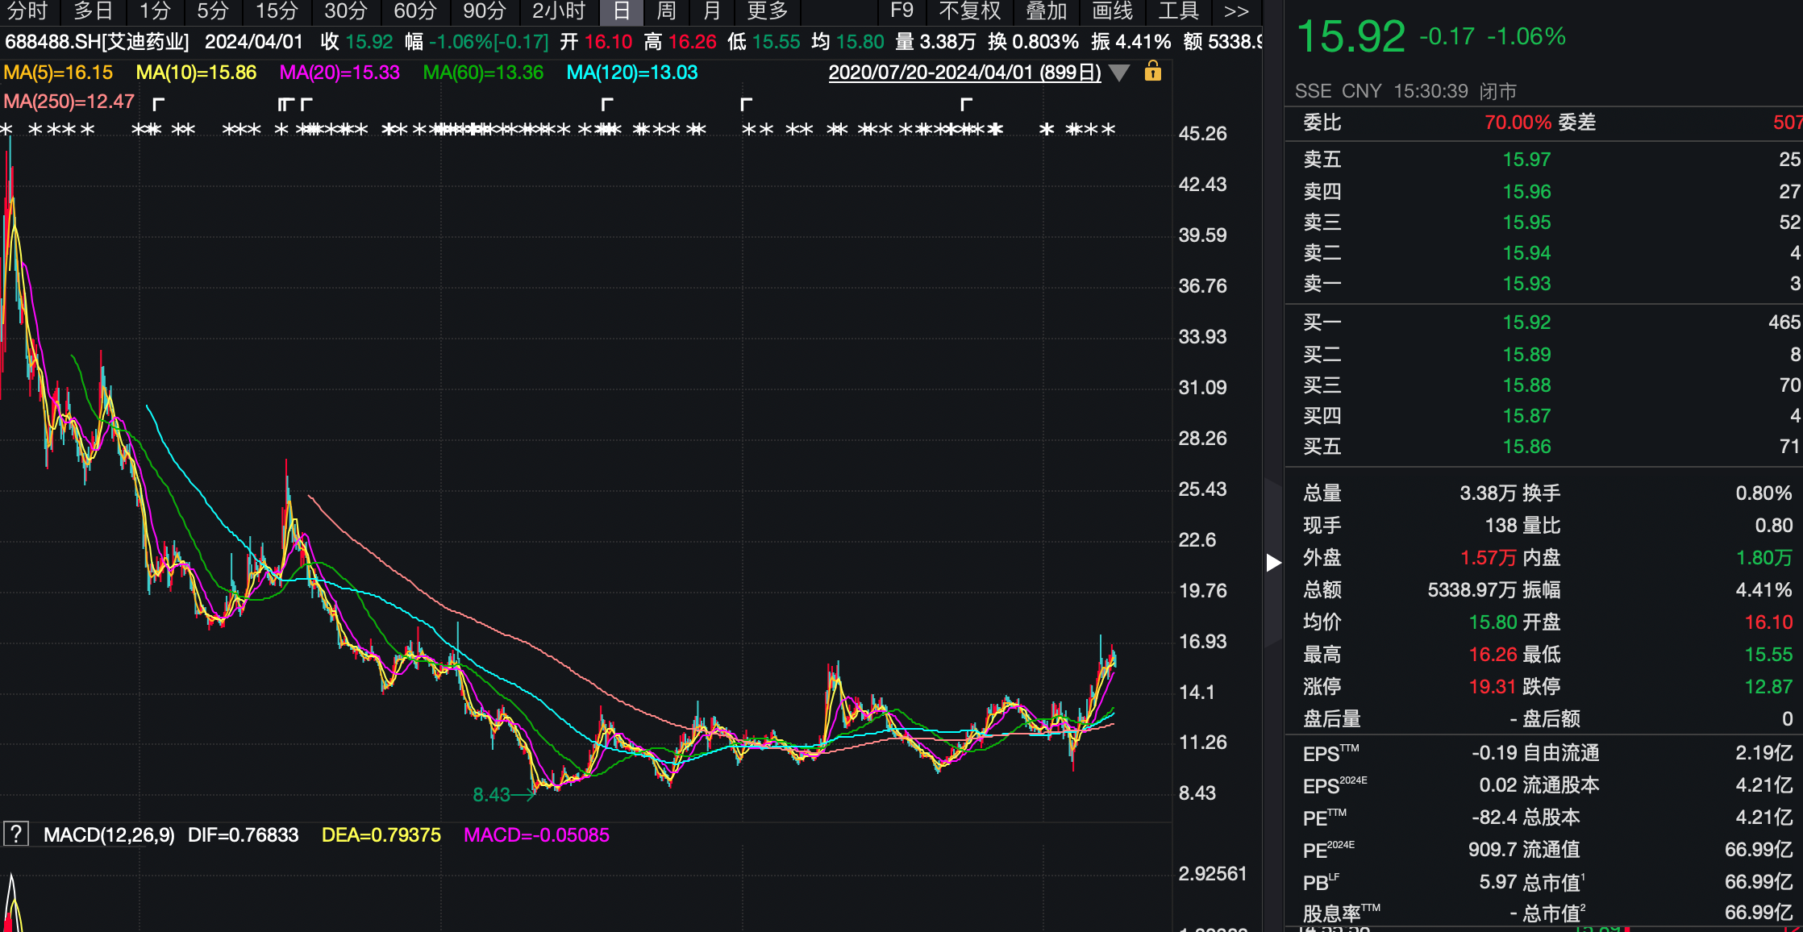Open the 更多 periods menu
This screenshot has height=932, width=1803.
[767, 11]
